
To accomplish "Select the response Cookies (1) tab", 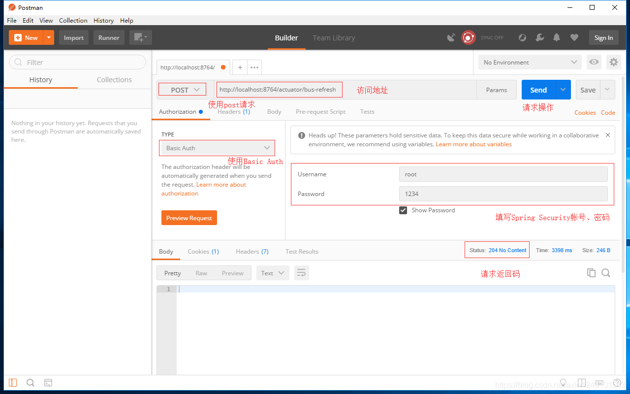I will (203, 251).
